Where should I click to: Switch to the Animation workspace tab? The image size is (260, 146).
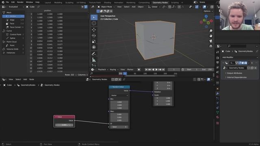pyautogui.click(x=119, y=2)
